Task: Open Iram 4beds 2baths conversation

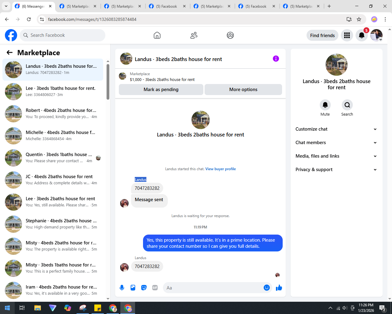Action: [53, 290]
